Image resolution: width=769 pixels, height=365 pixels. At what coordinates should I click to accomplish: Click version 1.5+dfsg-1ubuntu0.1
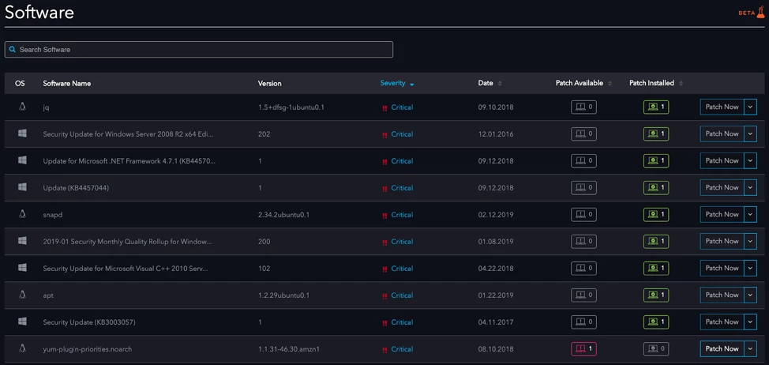point(291,107)
